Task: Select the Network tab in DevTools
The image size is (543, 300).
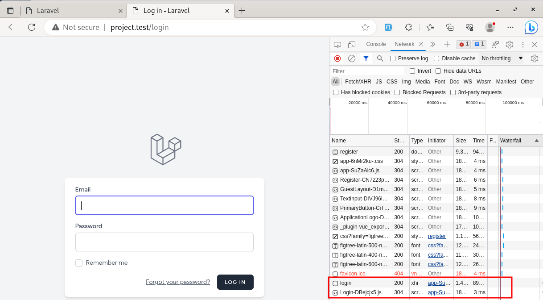Action: 404,44
